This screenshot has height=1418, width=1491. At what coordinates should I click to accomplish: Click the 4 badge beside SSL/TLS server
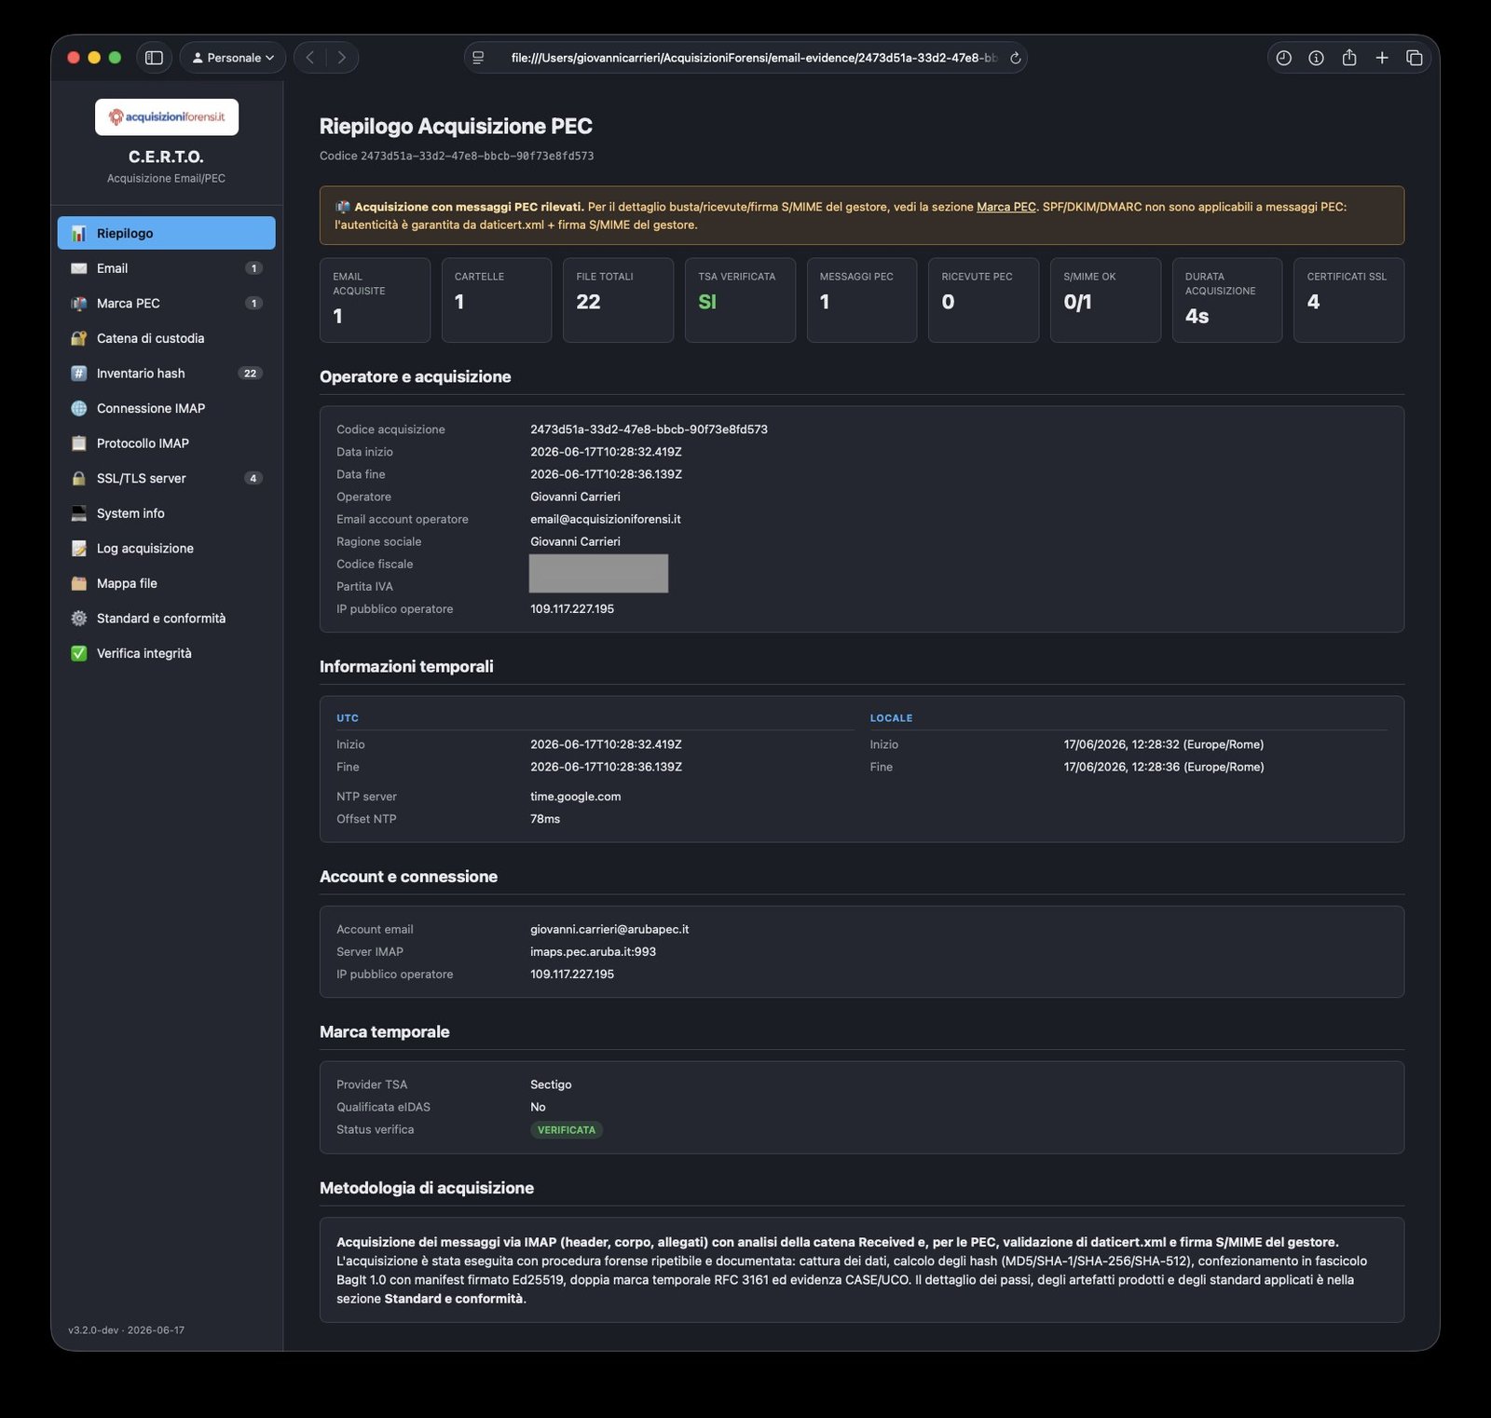tap(253, 478)
